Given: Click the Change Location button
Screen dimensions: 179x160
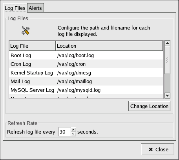Looking at the screenshot, I should click(x=149, y=106).
